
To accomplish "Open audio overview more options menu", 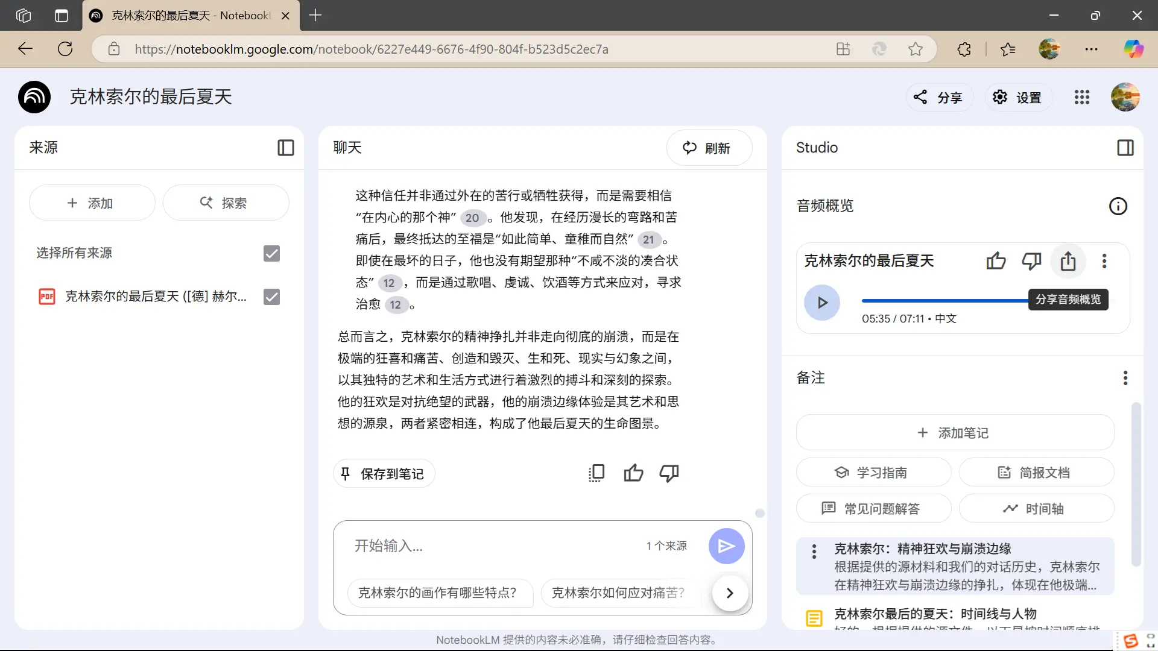I will (x=1104, y=261).
